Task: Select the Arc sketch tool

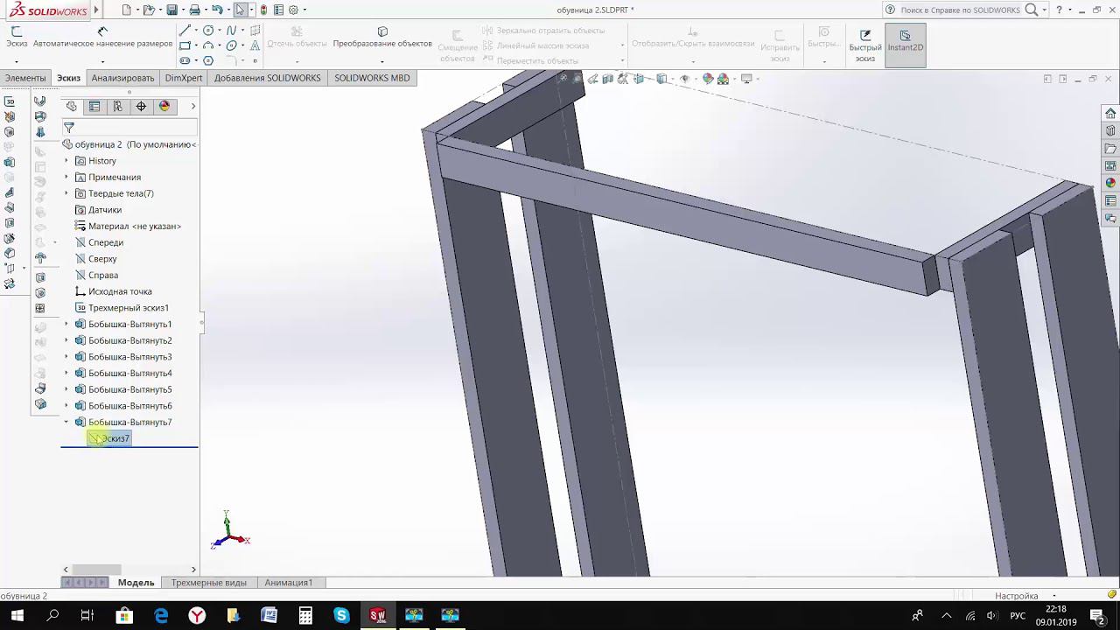Action: pyautogui.click(x=208, y=45)
